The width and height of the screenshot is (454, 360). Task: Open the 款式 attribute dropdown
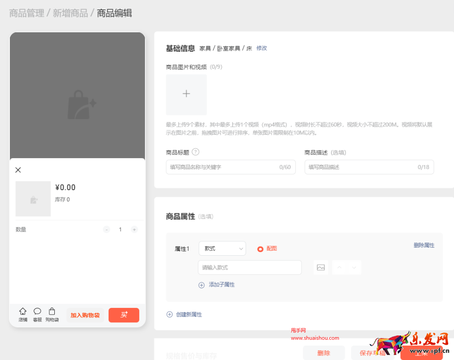point(222,248)
